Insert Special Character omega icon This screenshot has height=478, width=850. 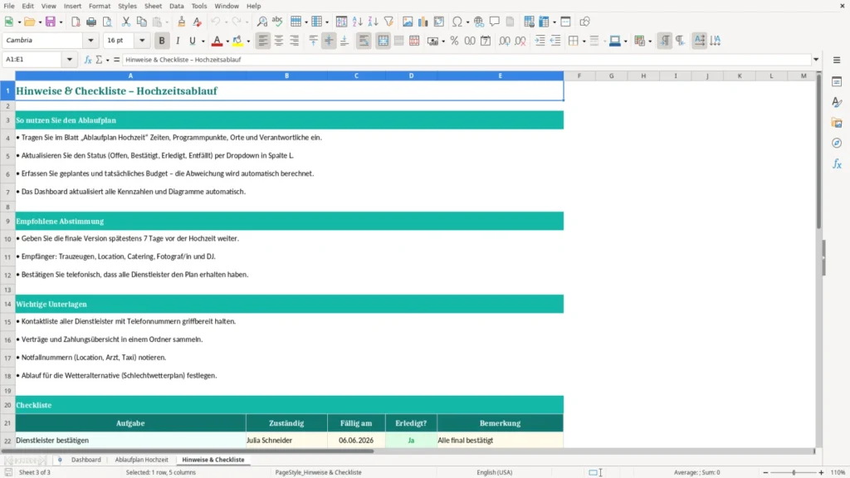(x=457, y=22)
